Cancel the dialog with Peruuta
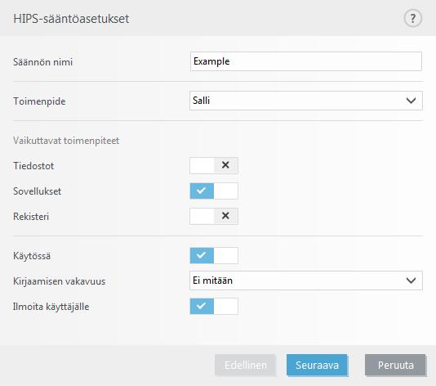The image size is (436, 386). pyautogui.click(x=395, y=365)
